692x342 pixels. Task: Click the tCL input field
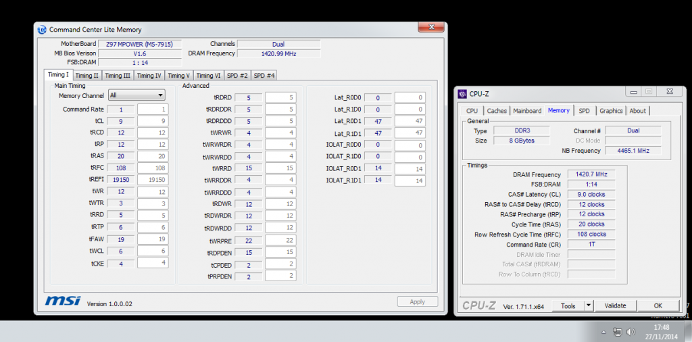point(152,121)
